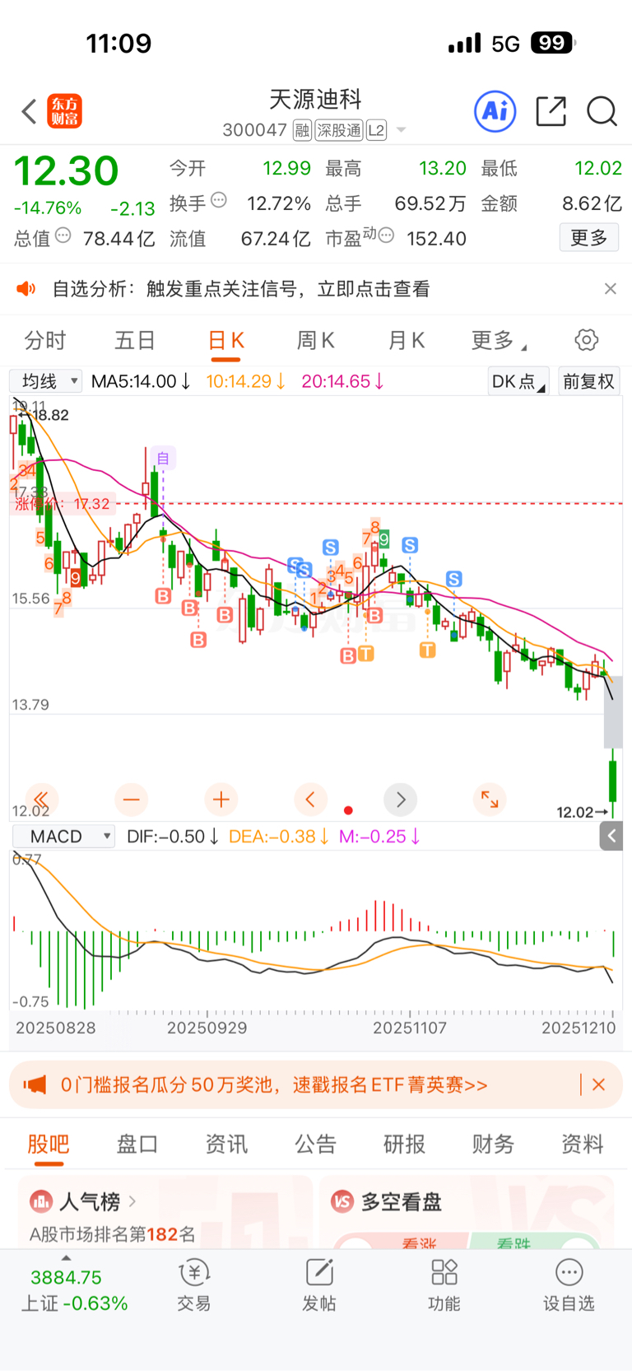Tap the speaker icon in 自选分析 notice

pyautogui.click(x=26, y=288)
